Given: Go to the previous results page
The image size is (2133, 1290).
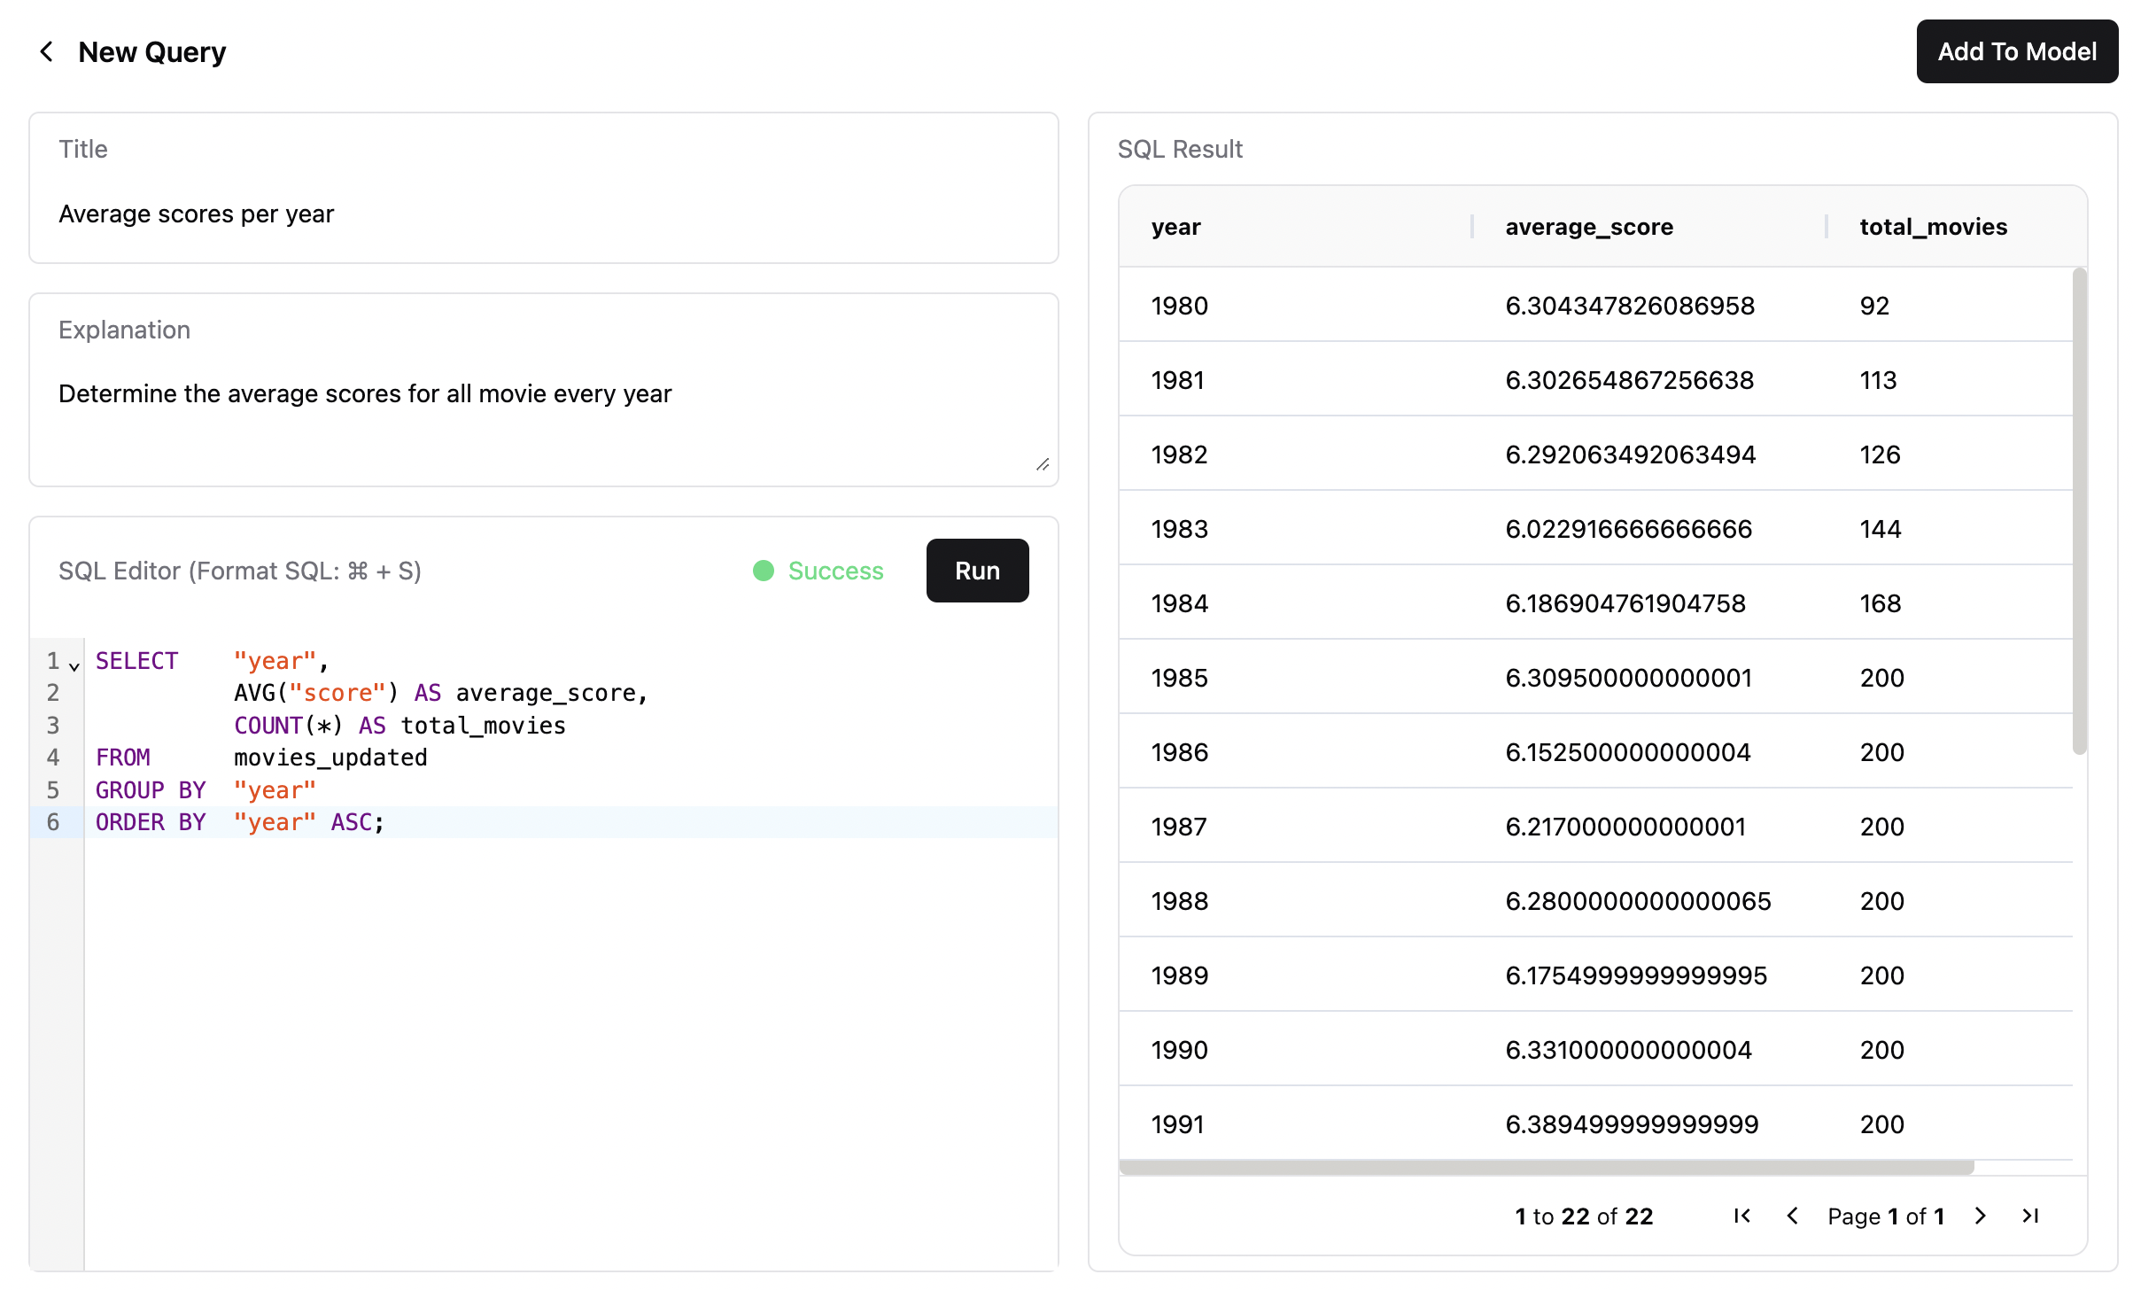Looking at the screenshot, I should (x=1792, y=1216).
